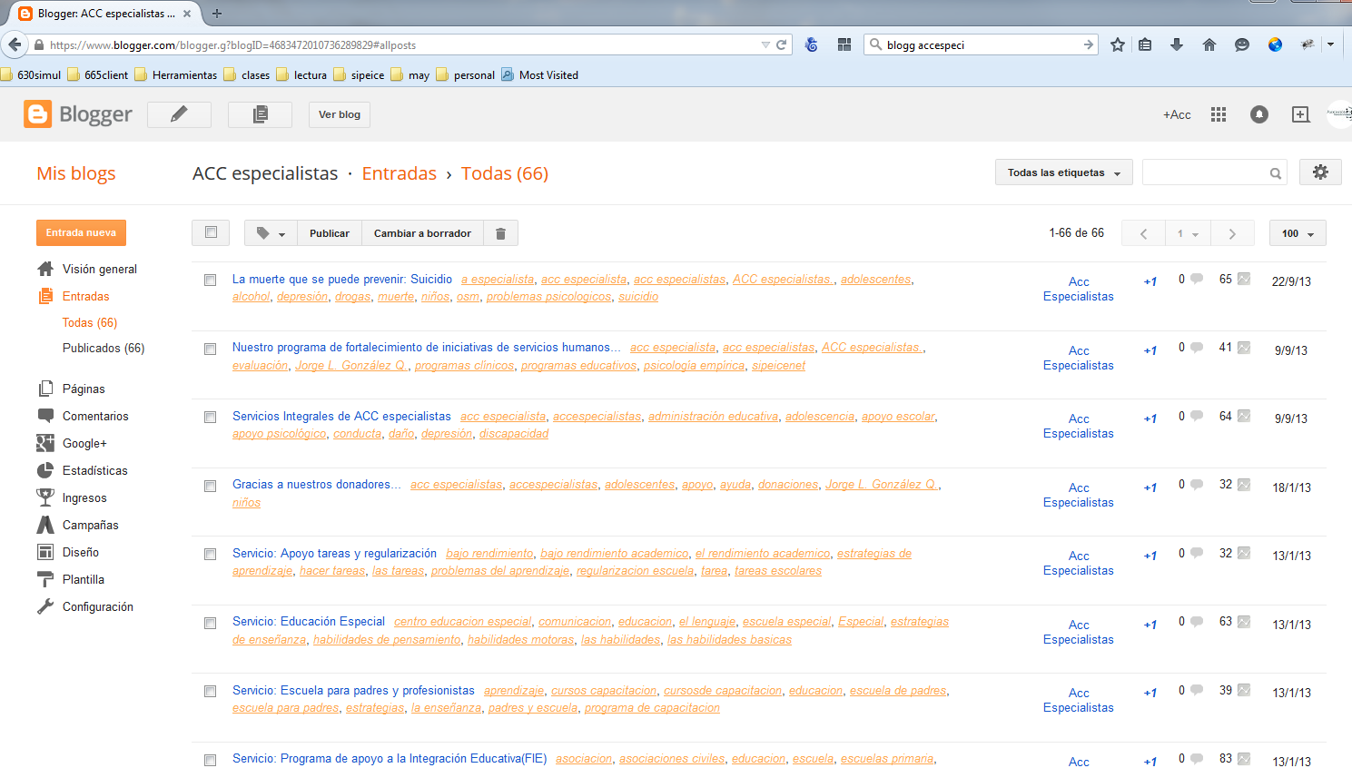Click the Publicar button

tap(329, 233)
